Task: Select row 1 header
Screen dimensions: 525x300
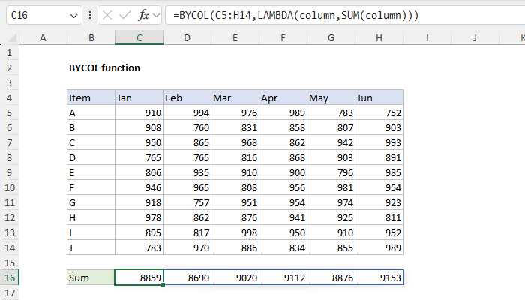Action: click(x=9, y=53)
